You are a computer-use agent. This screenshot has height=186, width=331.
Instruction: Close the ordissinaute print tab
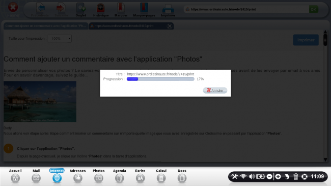[169, 26]
